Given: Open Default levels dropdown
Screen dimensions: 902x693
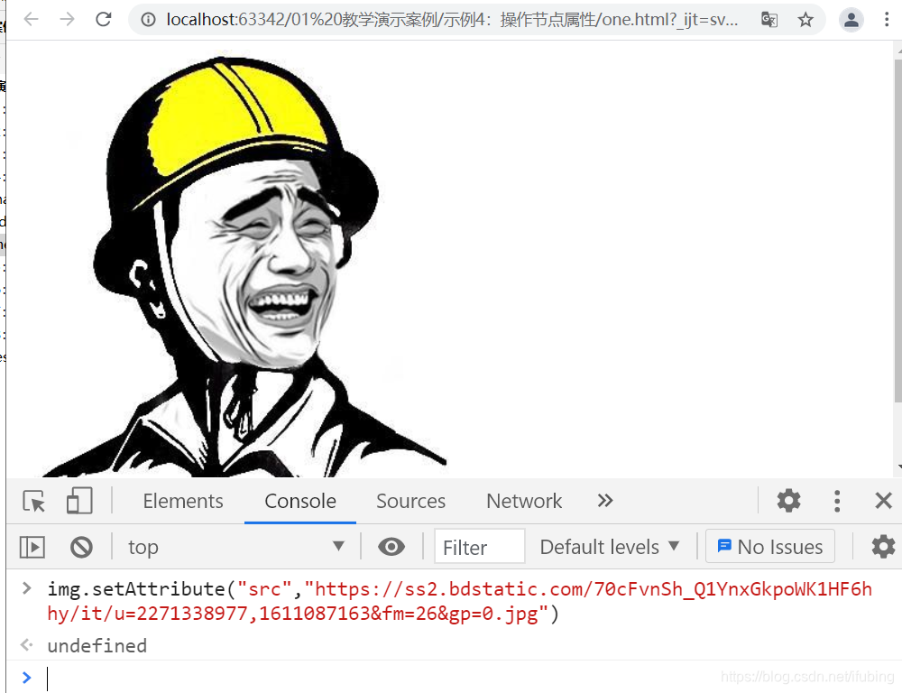Looking at the screenshot, I should [610, 547].
